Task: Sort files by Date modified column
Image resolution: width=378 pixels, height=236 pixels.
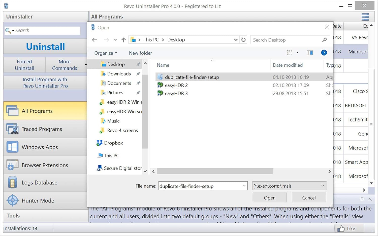Action: 288,65
